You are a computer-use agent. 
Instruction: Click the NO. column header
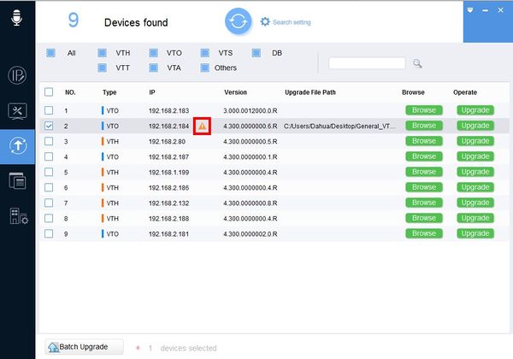70,92
